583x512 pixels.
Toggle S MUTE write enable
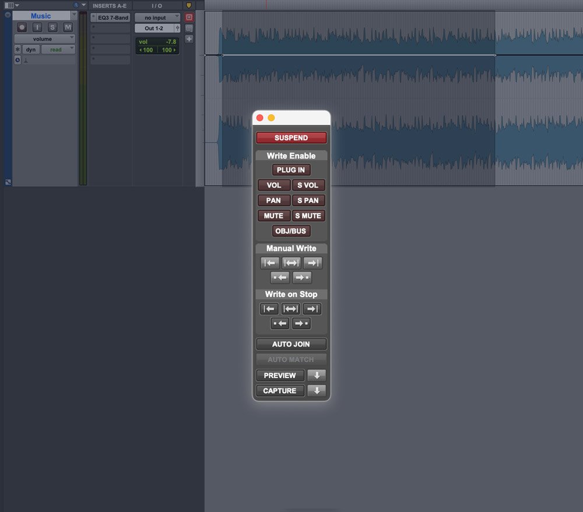coord(308,216)
